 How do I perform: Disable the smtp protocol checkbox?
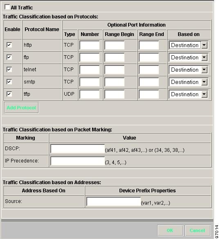pyautogui.click(x=9, y=82)
